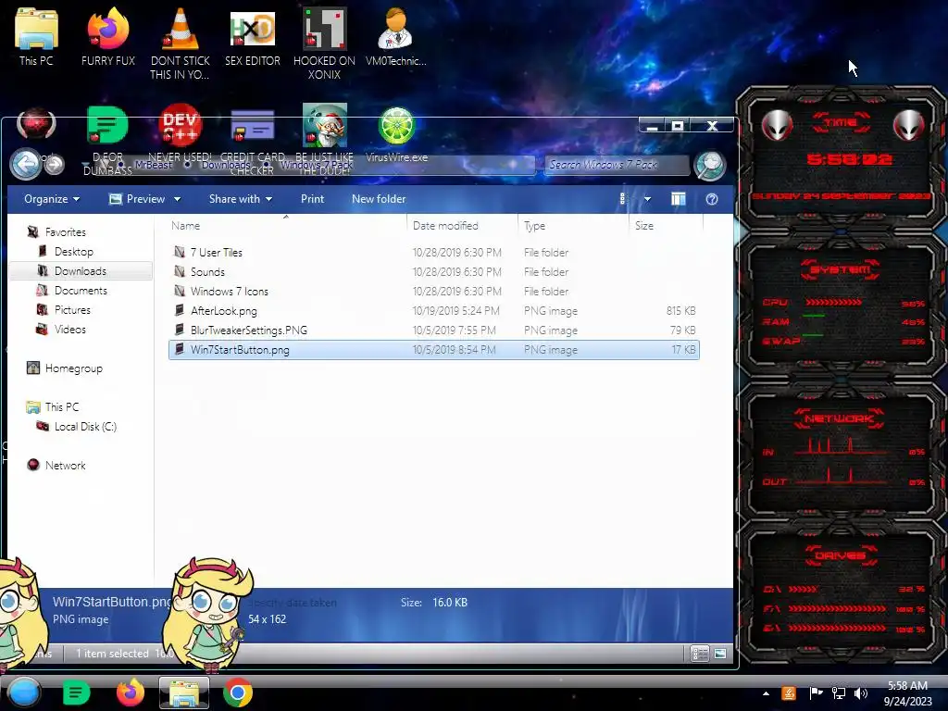Select Local Disk (C:) in navigation pane

click(x=85, y=426)
